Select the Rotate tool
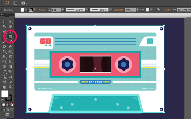This screenshot has height=119, width=191. [x=4, y=51]
